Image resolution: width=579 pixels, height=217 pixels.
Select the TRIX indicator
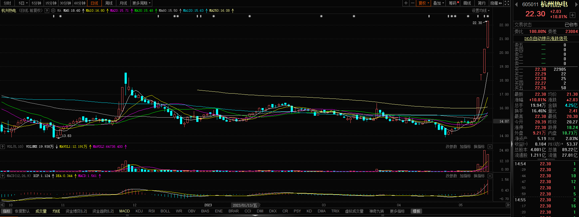(335, 211)
